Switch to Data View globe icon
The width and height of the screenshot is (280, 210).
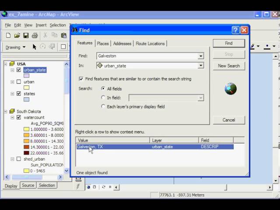coord(88,187)
